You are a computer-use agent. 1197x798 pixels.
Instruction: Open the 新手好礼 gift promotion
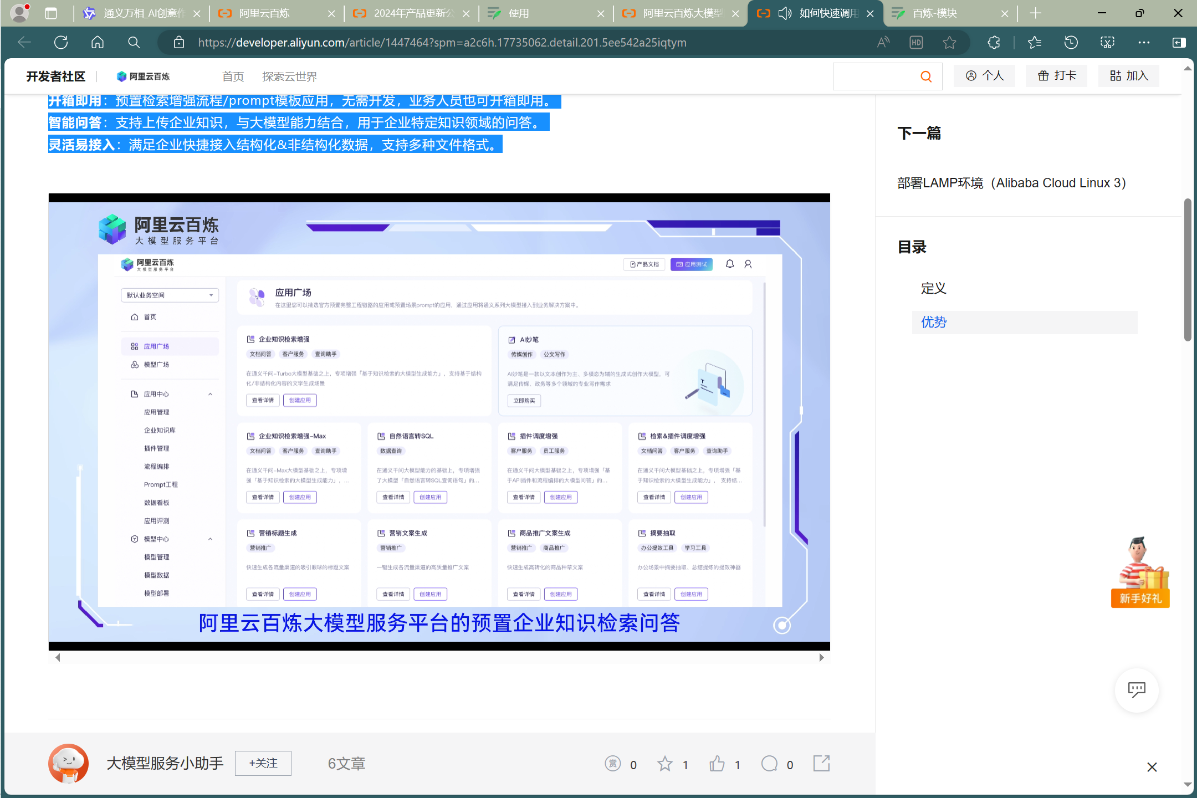pyautogui.click(x=1140, y=572)
